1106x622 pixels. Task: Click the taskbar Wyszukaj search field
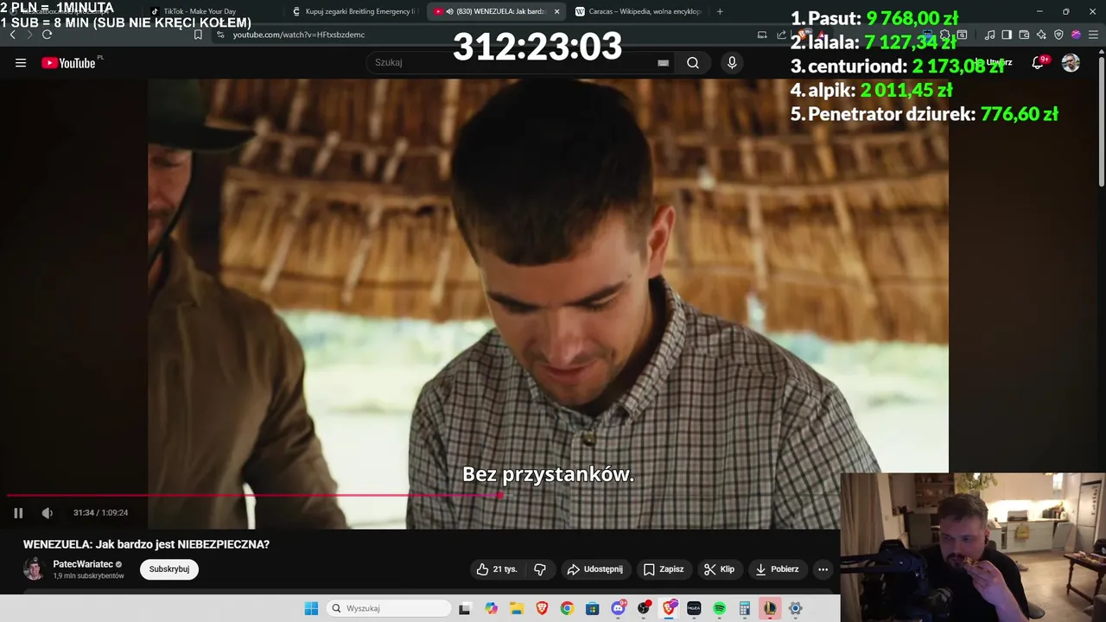pos(389,608)
